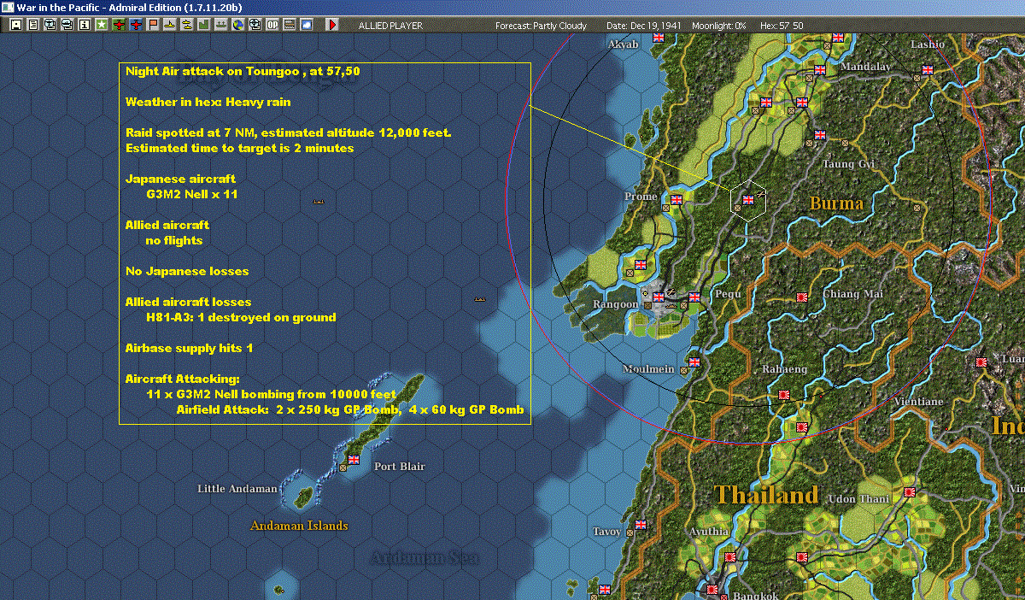Screen dimensions: 1025x600
Task: Open the document list report icon
Action: point(33,25)
